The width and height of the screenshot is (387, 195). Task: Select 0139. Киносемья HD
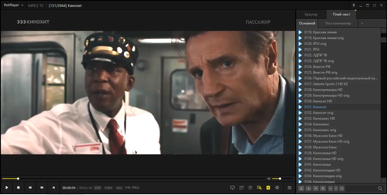point(338,153)
